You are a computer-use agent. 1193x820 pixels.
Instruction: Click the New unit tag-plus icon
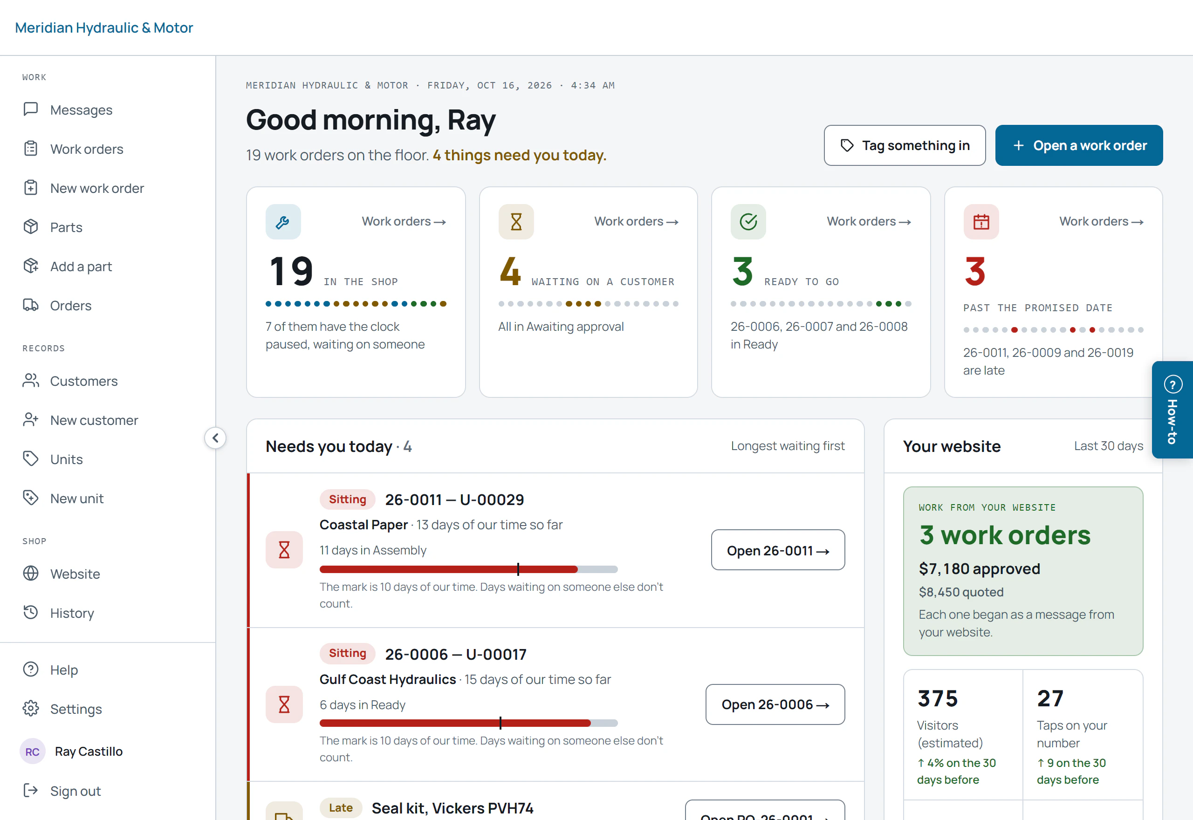coord(31,498)
